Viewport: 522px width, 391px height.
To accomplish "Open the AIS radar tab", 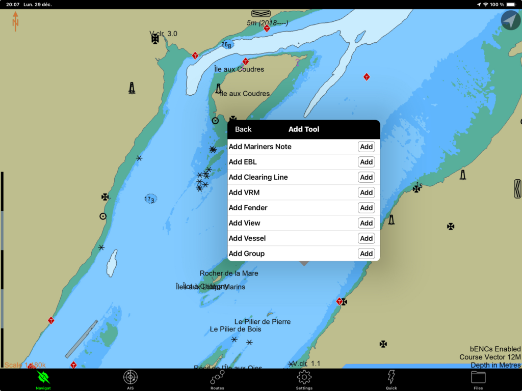I will tap(130, 378).
